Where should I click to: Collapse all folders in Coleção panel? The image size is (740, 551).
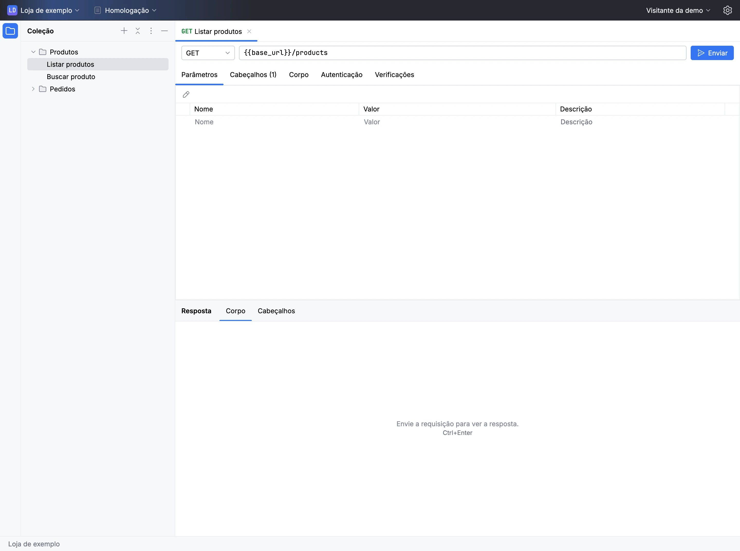point(137,31)
